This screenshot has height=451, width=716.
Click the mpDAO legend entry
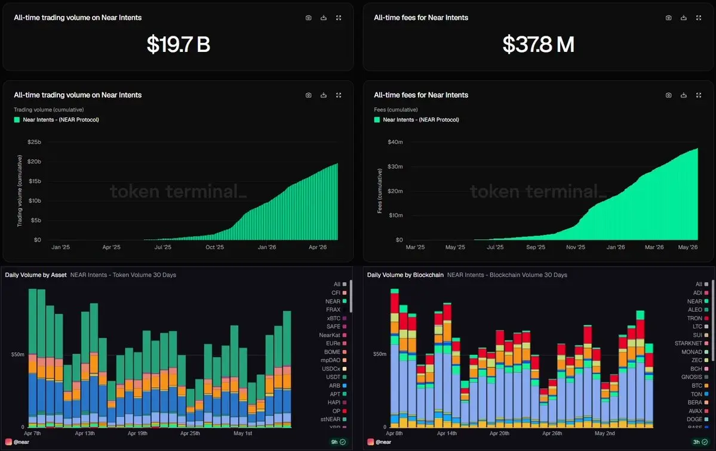click(x=333, y=360)
